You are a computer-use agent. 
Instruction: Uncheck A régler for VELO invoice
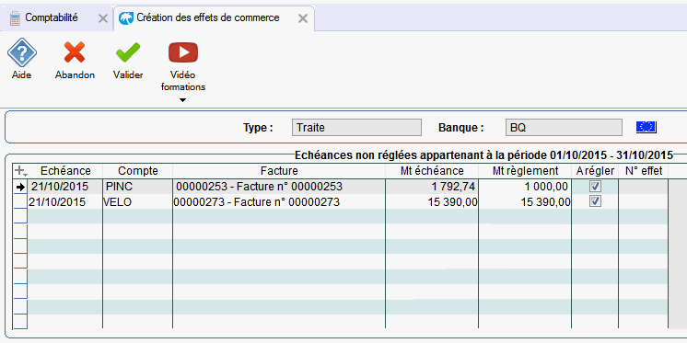coord(595,201)
